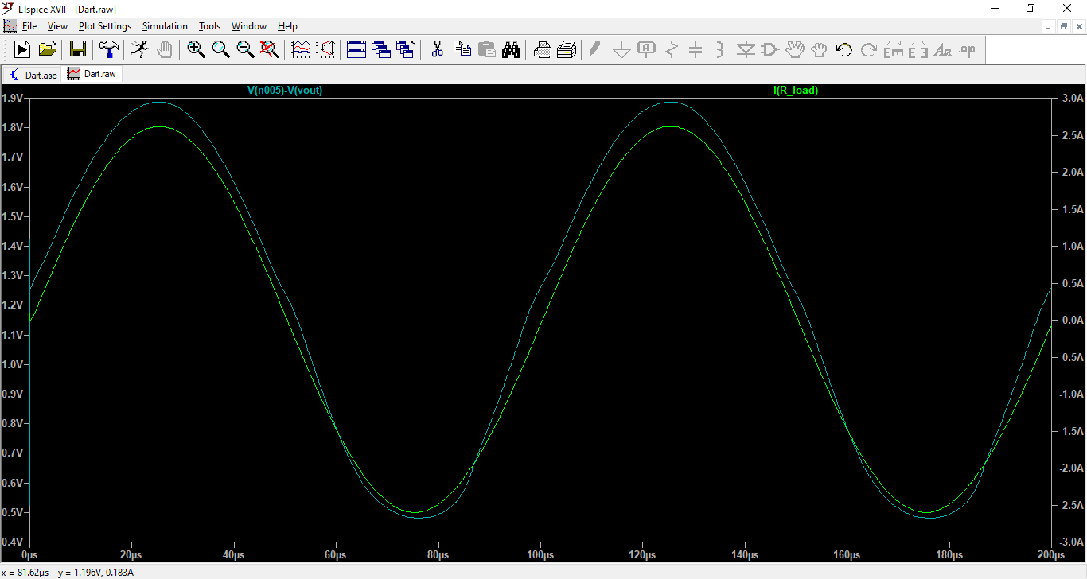
Task: Click the Inductor symbol icon
Action: coord(720,49)
